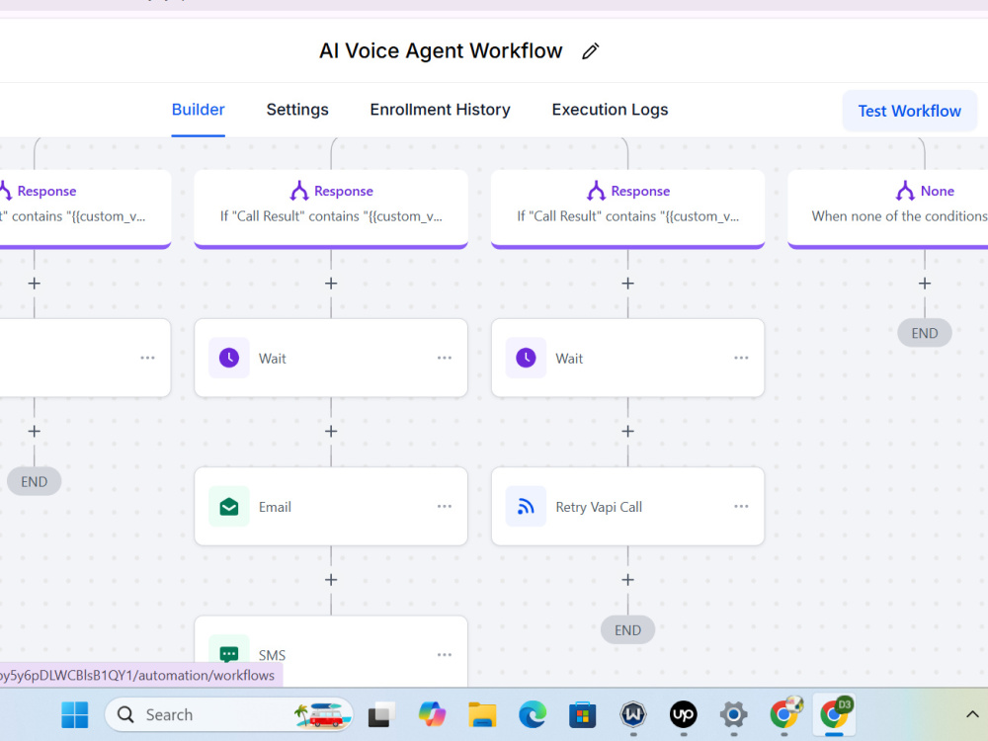Click the Test Workflow button
This screenshot has width=988, height=741.
(x=909, y=111)
